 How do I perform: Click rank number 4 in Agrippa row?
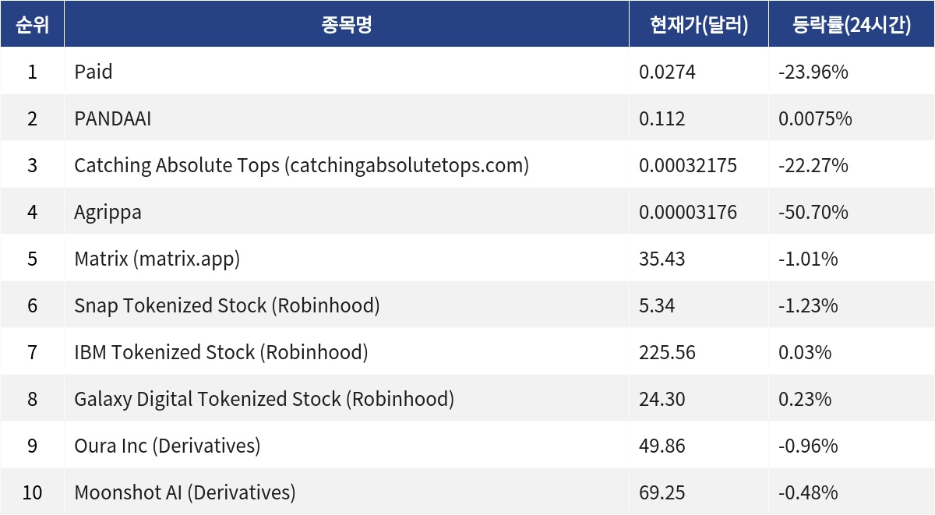point(32,213)
